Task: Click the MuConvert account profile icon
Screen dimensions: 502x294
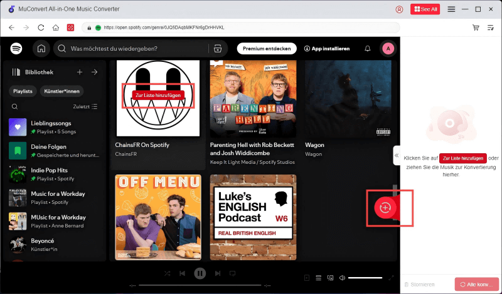Action: click(400, 9)
